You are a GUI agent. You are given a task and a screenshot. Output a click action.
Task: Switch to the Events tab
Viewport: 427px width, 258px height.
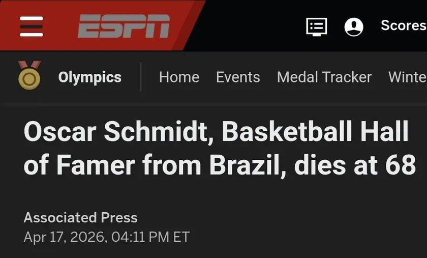click(x=238, y=77)
